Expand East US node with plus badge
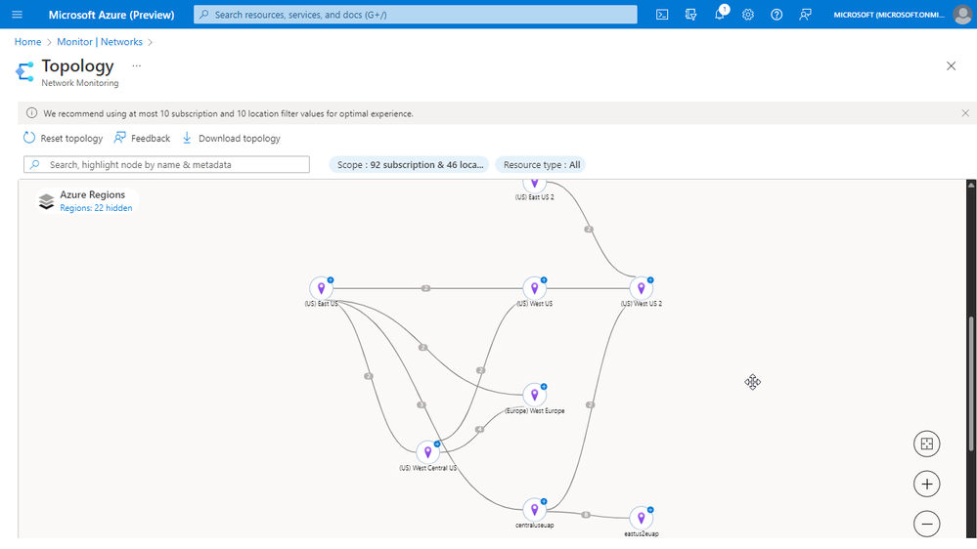Image resolution: width=977 pixels, height=549 pixels. pos(331,280)
